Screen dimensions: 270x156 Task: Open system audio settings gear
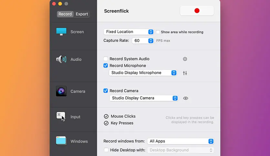tap(185, 59)
